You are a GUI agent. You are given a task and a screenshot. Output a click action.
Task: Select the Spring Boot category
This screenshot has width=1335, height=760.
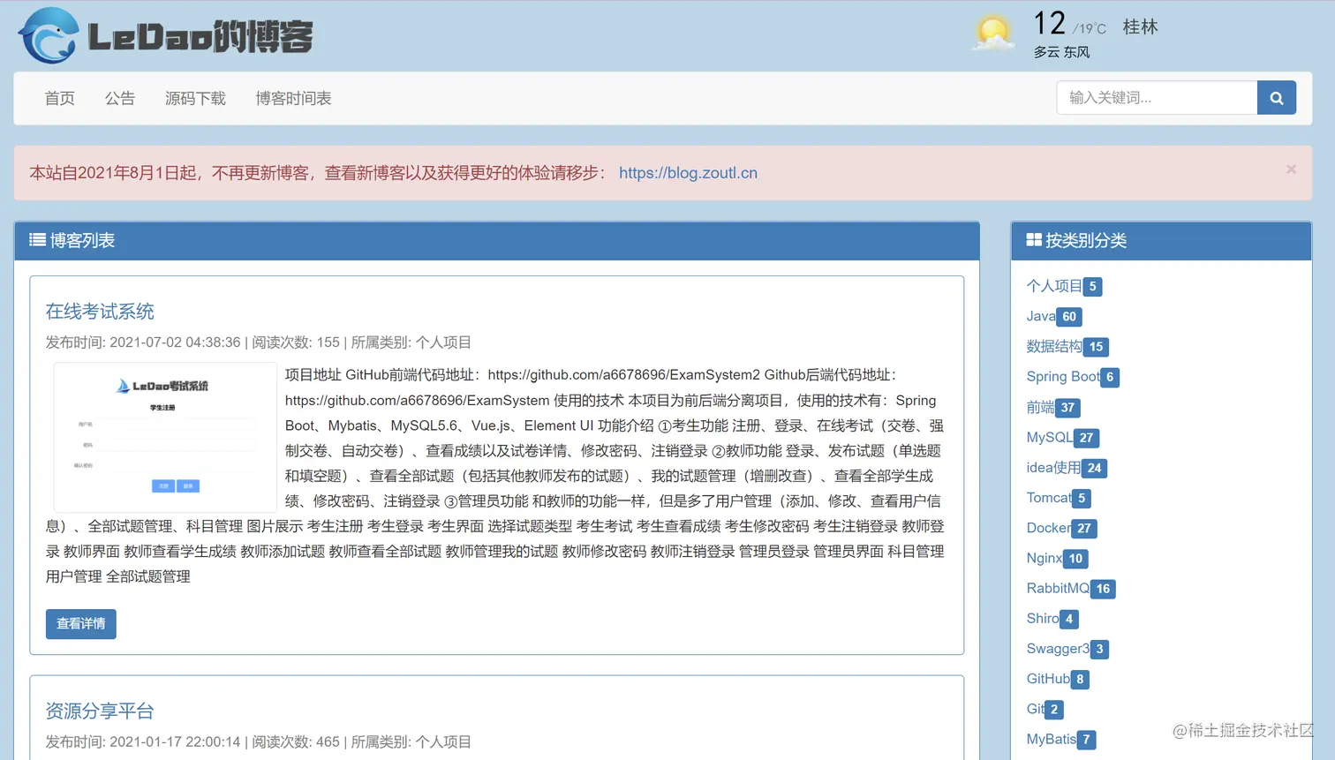pos(1063,376)
